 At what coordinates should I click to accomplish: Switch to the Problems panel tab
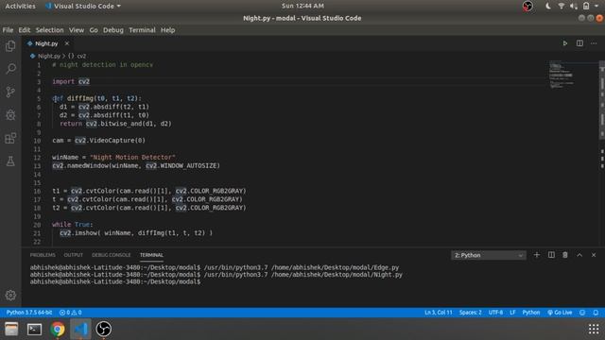point(43,255)
